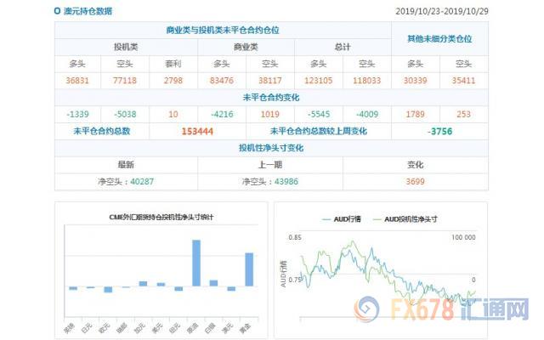Select the change value -4009

coord(367,114)
